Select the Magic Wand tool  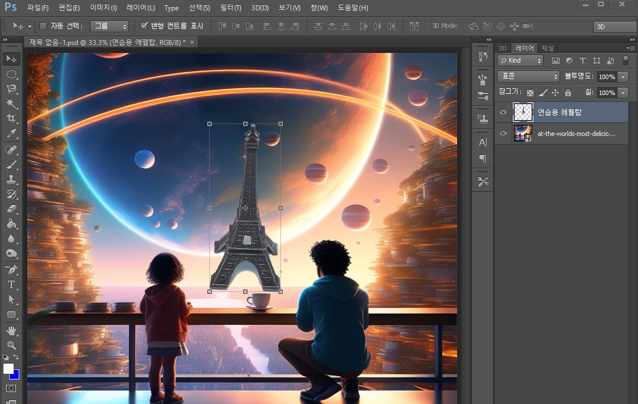[11, 104]
